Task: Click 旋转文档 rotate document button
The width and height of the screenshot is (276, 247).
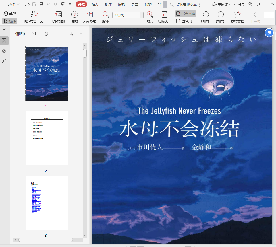Action: 237,17
